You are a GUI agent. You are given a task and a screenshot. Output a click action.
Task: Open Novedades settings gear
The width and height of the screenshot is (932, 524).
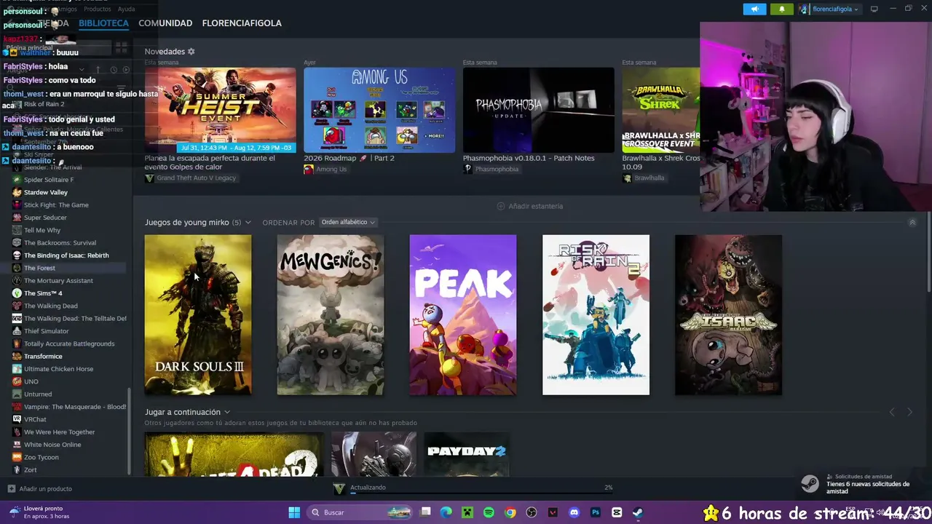[191, 52]
